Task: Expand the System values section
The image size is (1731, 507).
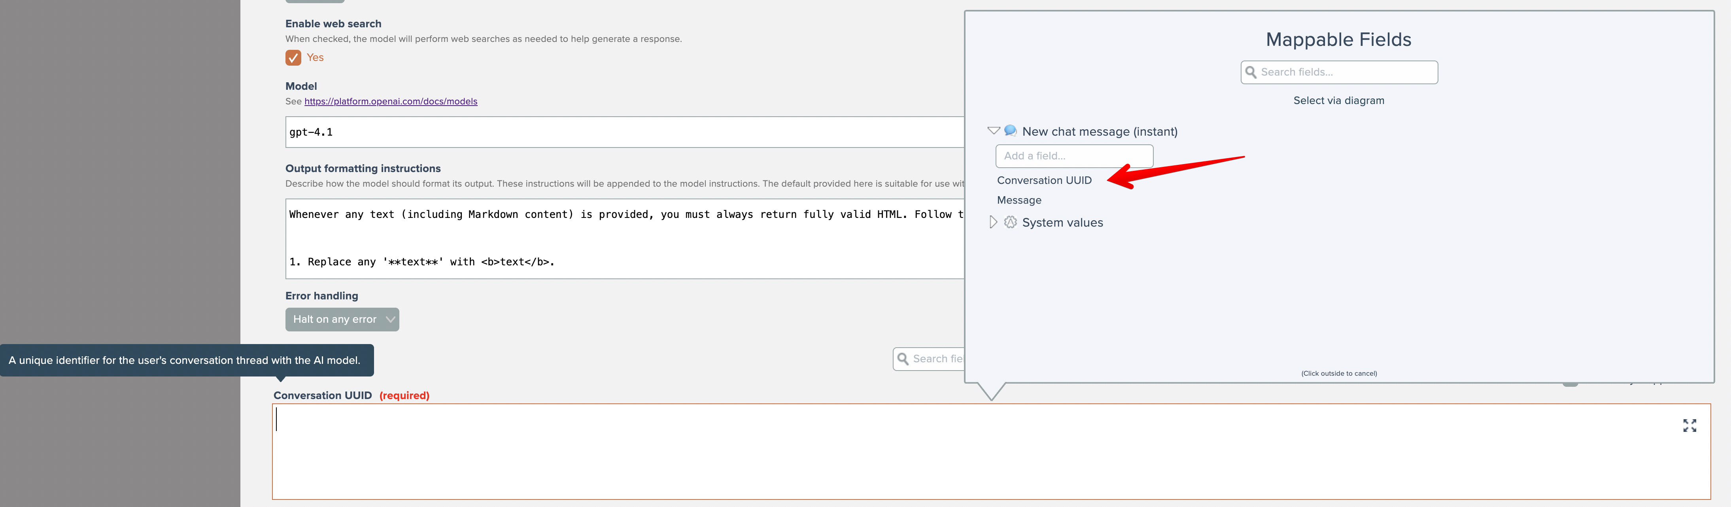Action: [993, 222]
